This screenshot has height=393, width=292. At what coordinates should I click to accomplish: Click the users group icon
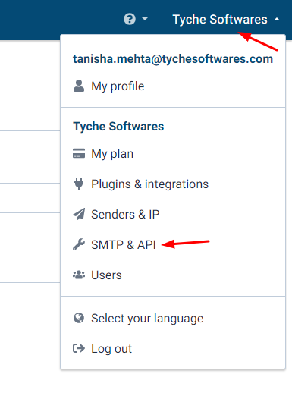(79, 275)
